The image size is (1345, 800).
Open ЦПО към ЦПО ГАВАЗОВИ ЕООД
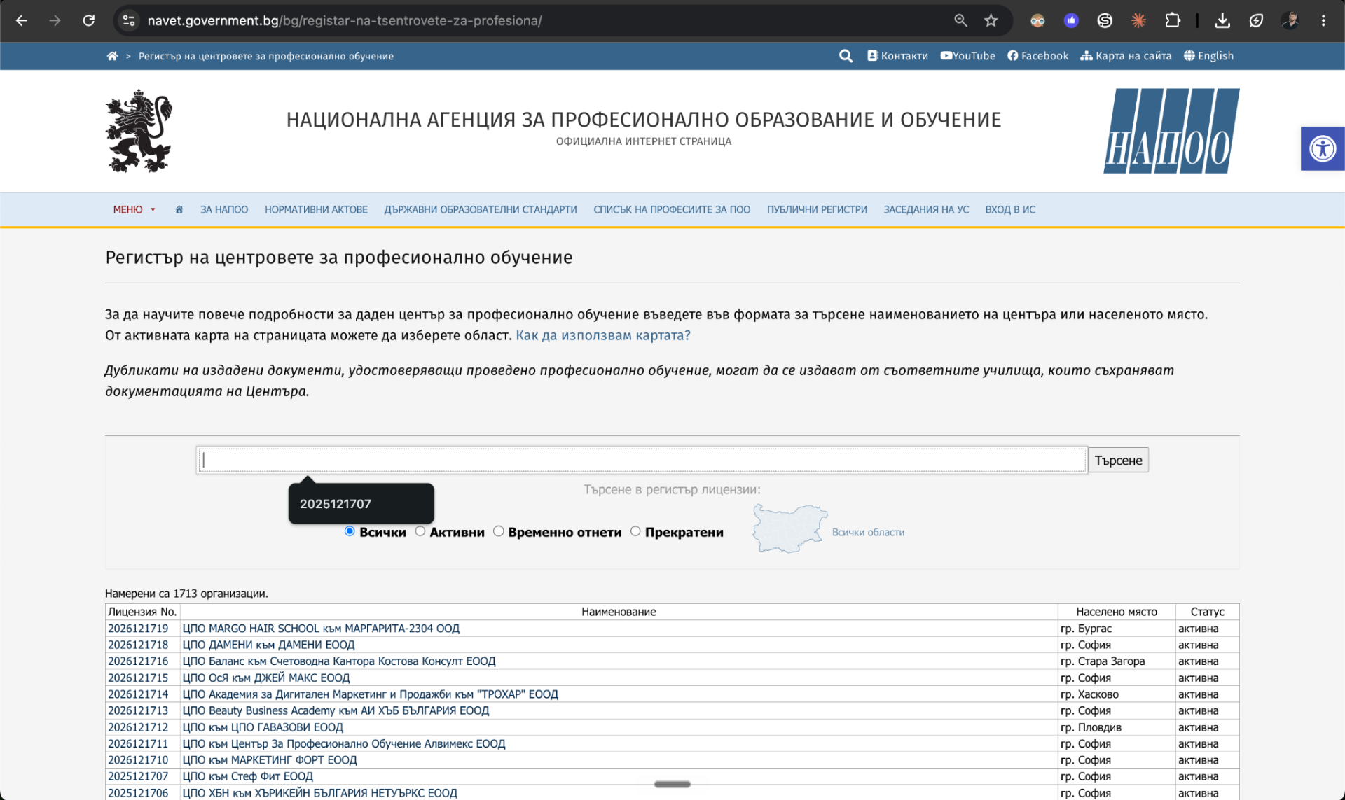(263, 727)
